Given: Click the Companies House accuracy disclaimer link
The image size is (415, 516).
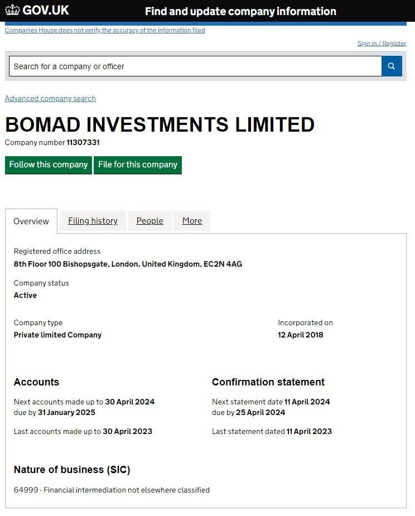Looking at the screenshot, I should point(105,30).
